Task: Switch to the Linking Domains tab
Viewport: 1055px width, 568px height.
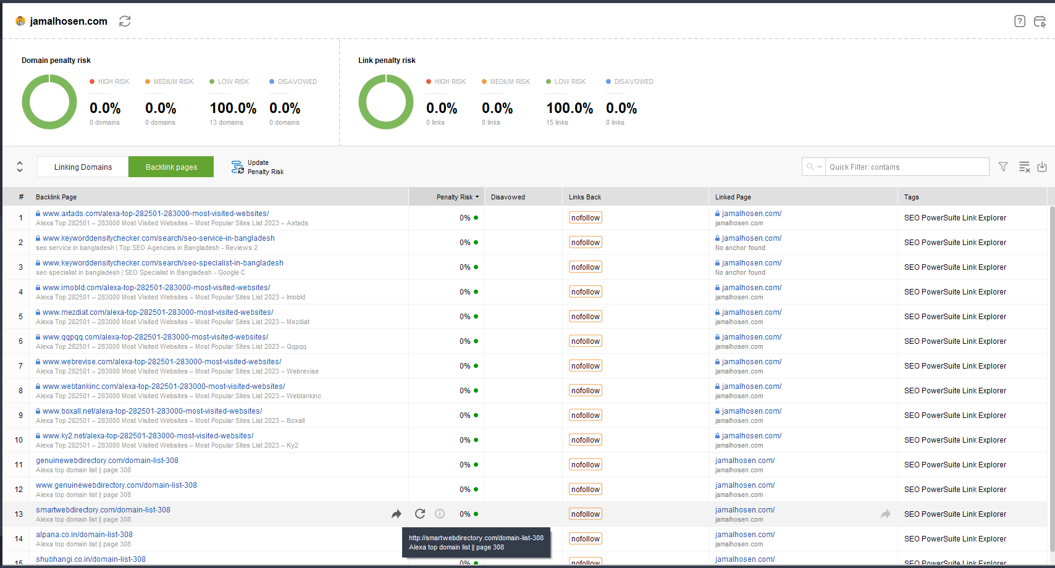Action: (x=82, y=167)
